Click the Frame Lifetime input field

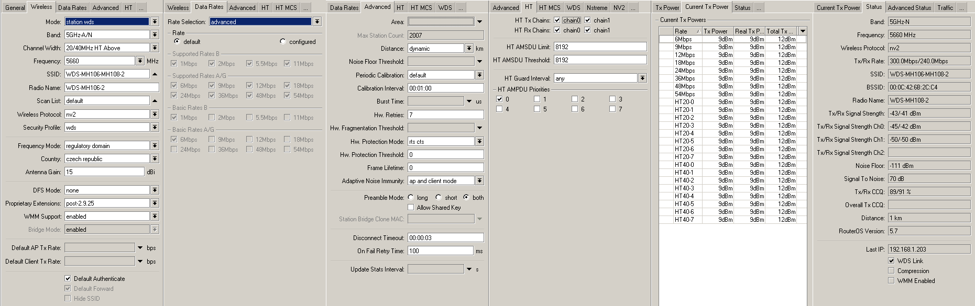coord(446,167)
